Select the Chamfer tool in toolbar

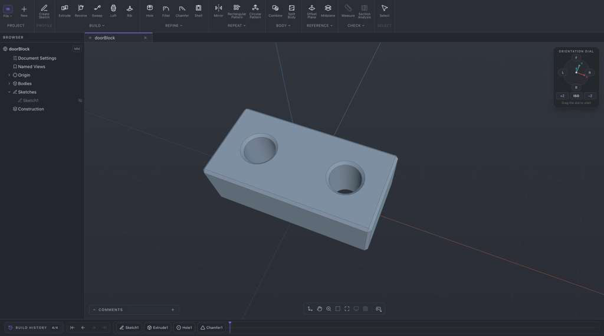182,11
